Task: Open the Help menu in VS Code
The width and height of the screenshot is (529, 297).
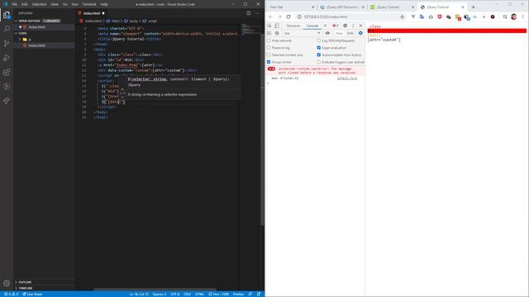Action: click(x=104, y=4)
